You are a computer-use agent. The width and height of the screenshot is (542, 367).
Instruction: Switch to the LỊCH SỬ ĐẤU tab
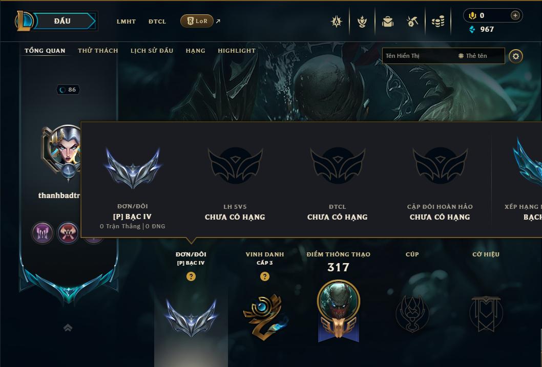152,50
